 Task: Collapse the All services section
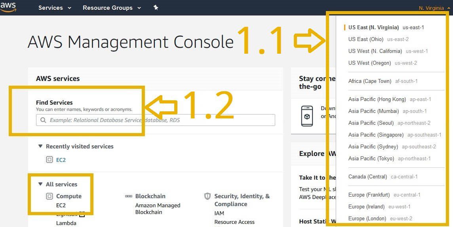[40, 184]
